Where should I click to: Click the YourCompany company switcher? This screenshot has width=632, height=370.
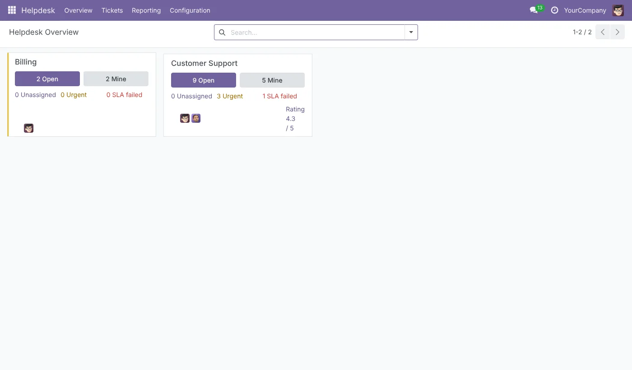(585, 10)
